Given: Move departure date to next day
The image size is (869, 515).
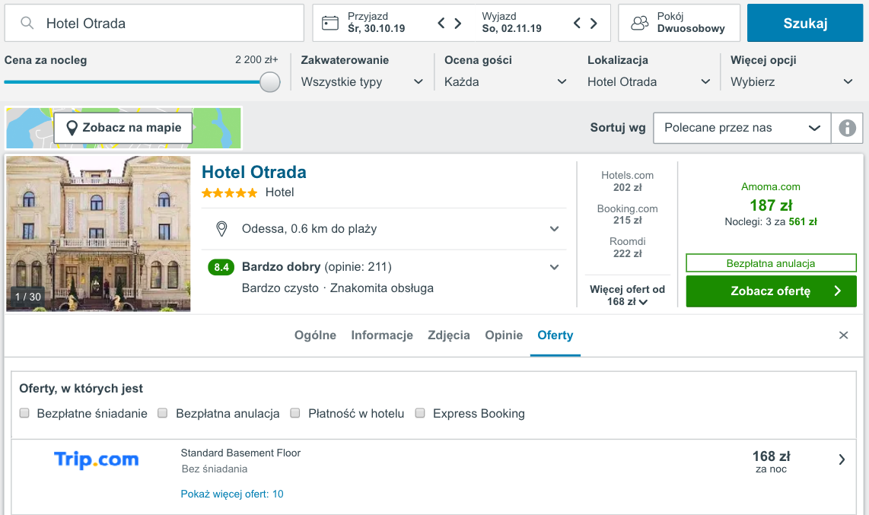Looking at the screenshot, I should pyautogui.click(x=594, y=23).
